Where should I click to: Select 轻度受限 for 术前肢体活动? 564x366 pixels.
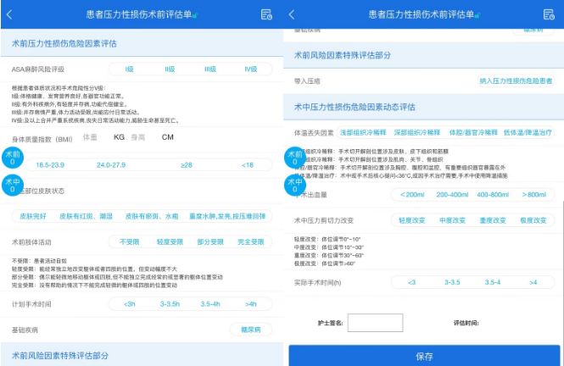pos(170,242)
